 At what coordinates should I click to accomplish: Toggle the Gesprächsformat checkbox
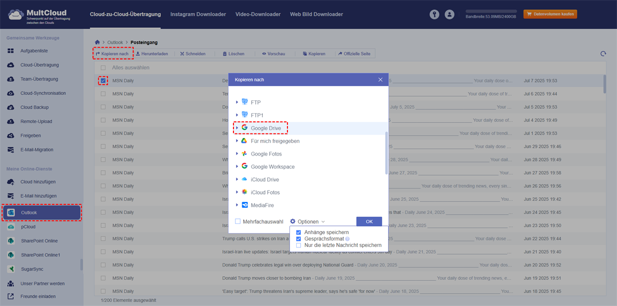(x=299, y=239)
